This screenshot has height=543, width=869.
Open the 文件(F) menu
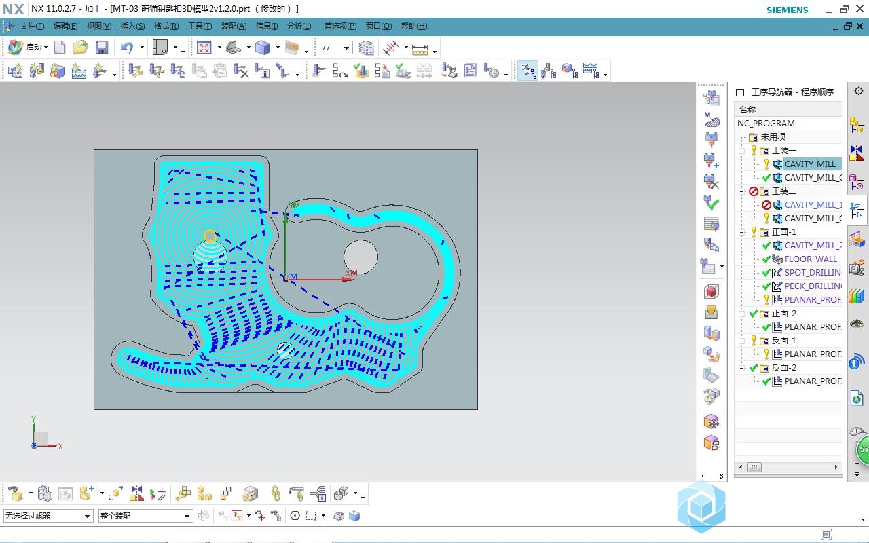click(x=32, y=26)
